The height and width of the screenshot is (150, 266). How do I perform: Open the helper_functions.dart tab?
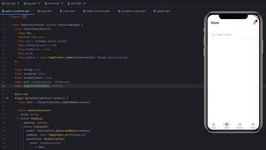[x=96, y=11]
